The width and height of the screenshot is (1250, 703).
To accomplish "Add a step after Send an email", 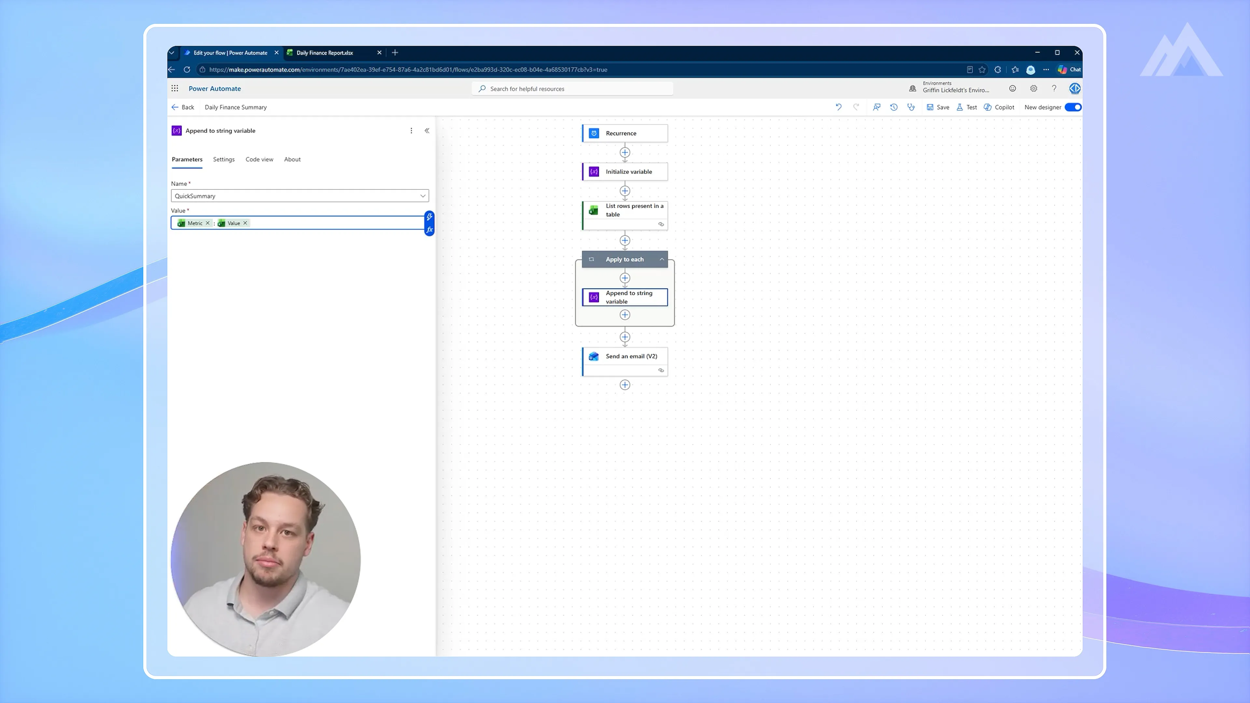I will click(625, 385).
